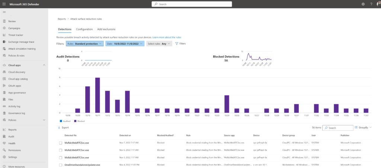Open the GroupBy dropdown
The width and height of the screenshot is (381, 168).
tap(363, 127)
